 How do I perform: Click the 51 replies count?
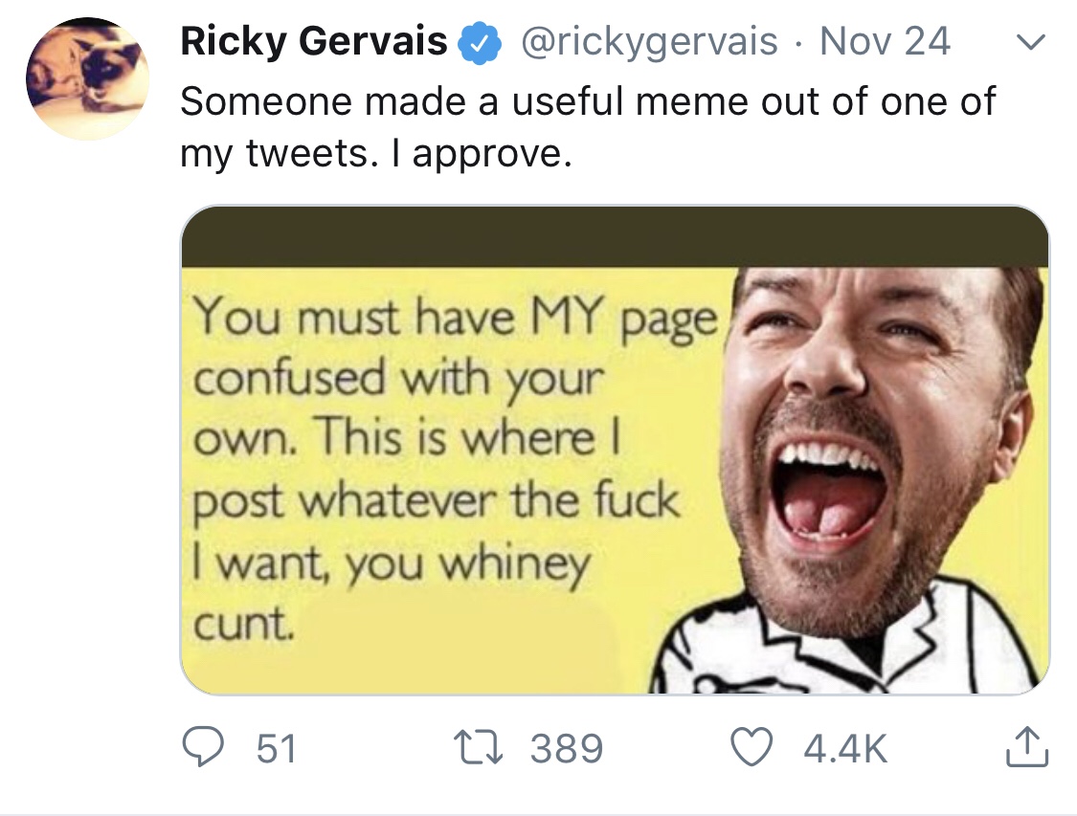coord(277,748)
